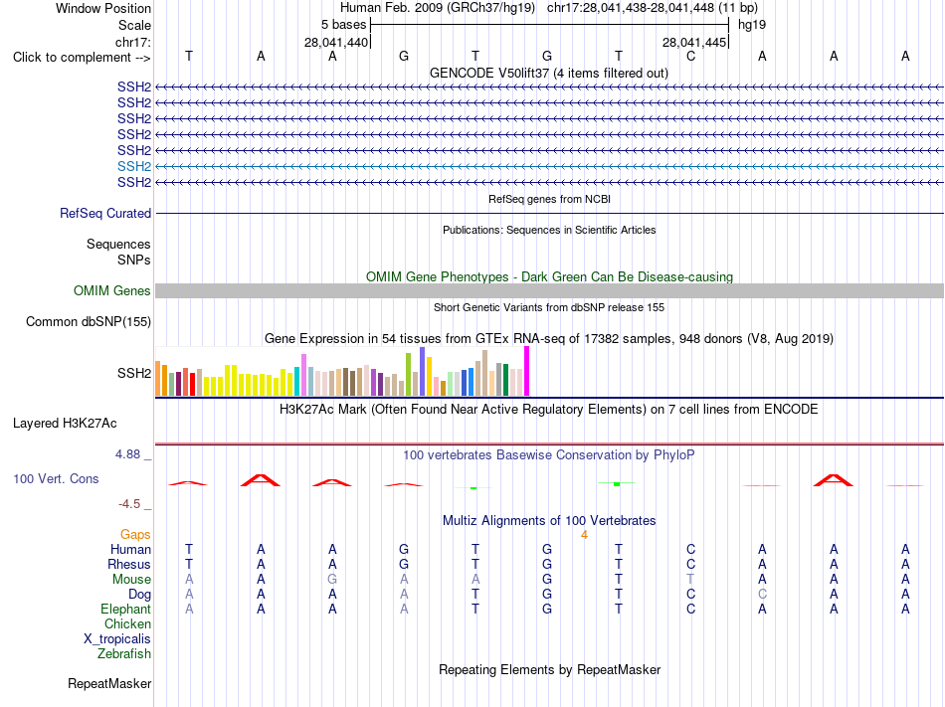Screen dimensions: 945x707
Task: Click the first SSH2 transcript label
Action: coord(134,87)
